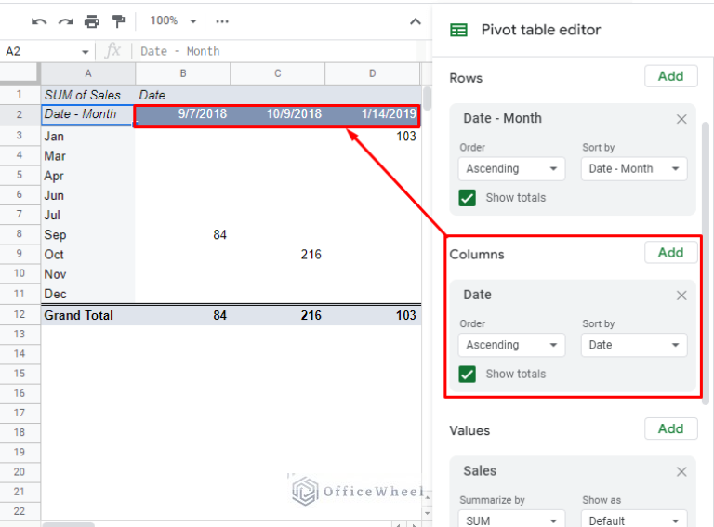Select the Grand Total cell in column A
The width and height of the screenshot is (714, 527).
click(x=87, y=315)
